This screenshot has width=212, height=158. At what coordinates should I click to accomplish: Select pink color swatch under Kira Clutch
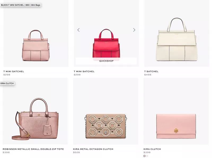tap(144, 156)
